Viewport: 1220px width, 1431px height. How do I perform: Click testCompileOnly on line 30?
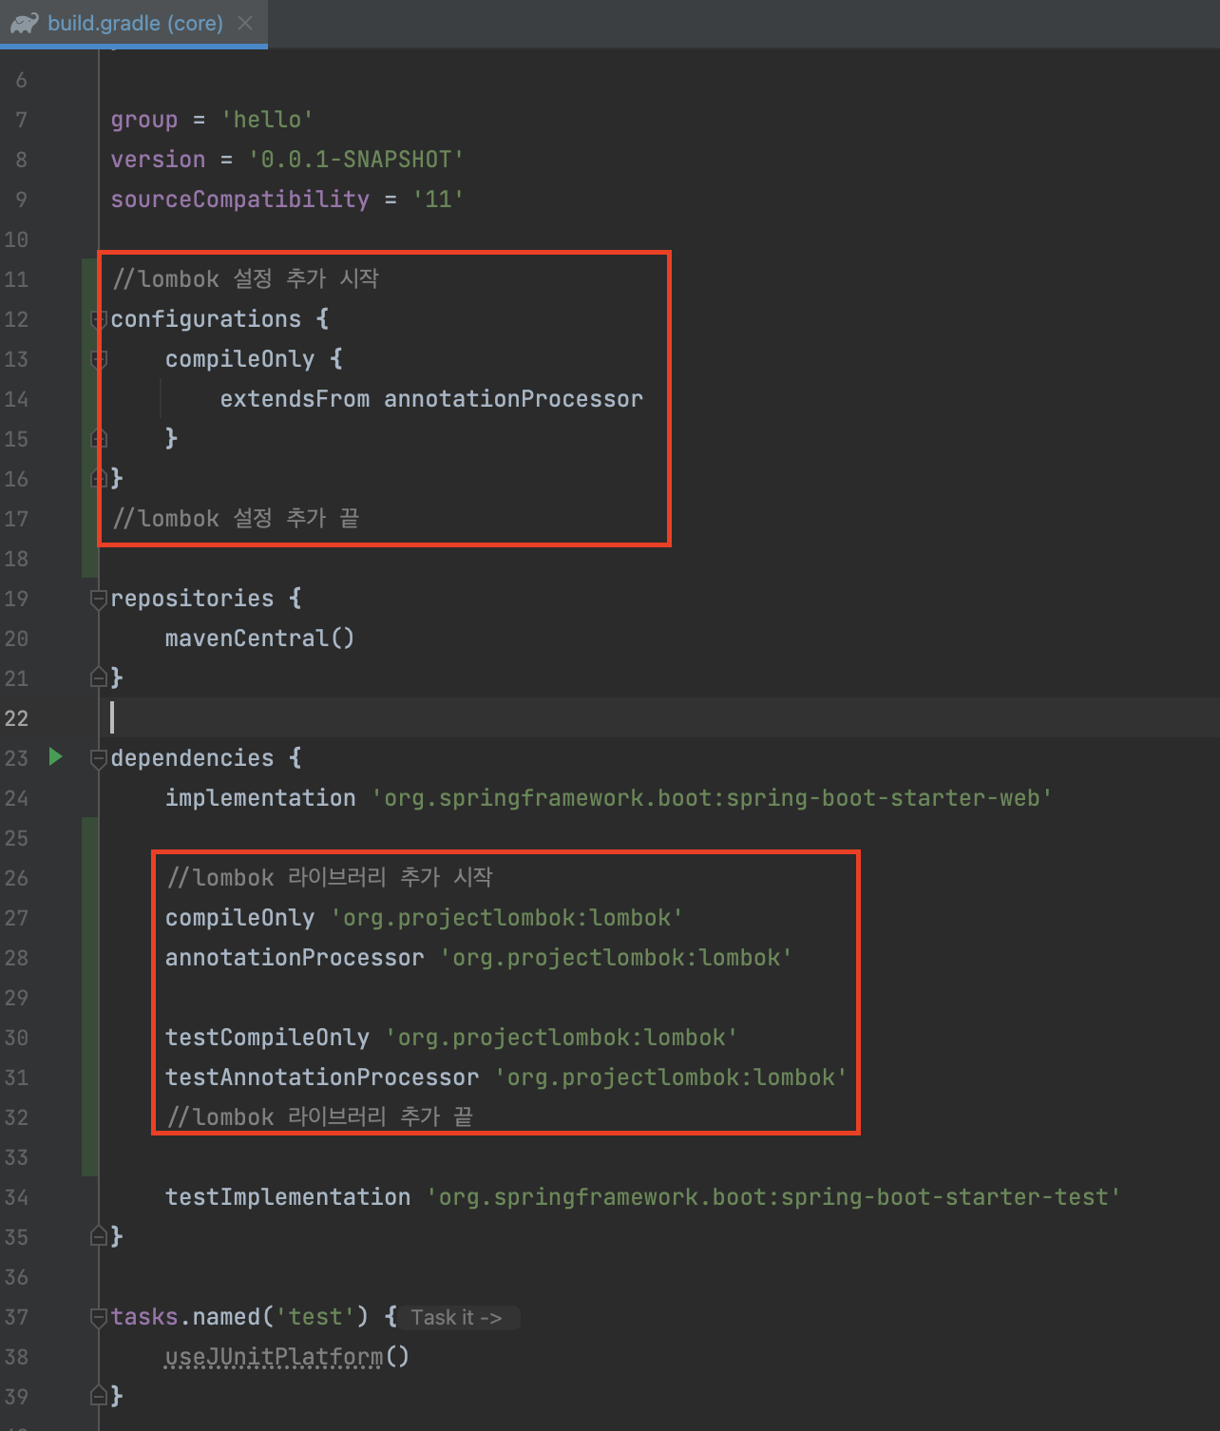point(267,1038)
